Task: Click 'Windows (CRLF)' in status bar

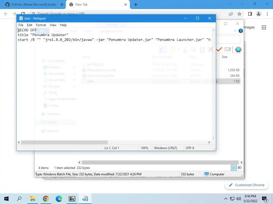Action: point(165,148)
